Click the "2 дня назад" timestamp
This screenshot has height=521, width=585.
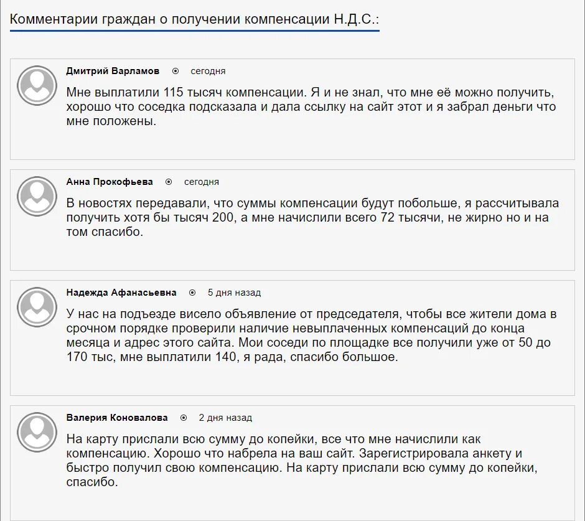(x=225, y=418)
